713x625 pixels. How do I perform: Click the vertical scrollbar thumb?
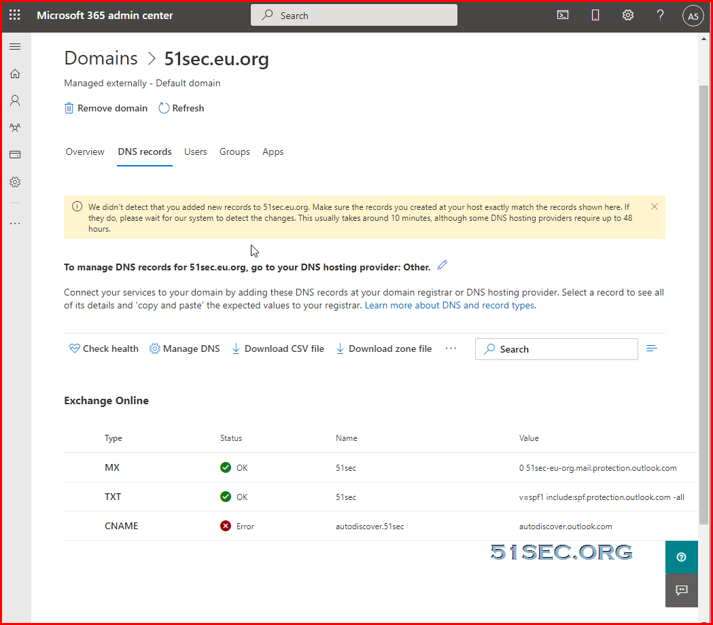(703, 304)
